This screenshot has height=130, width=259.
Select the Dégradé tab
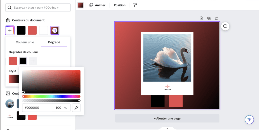(54, 42)
